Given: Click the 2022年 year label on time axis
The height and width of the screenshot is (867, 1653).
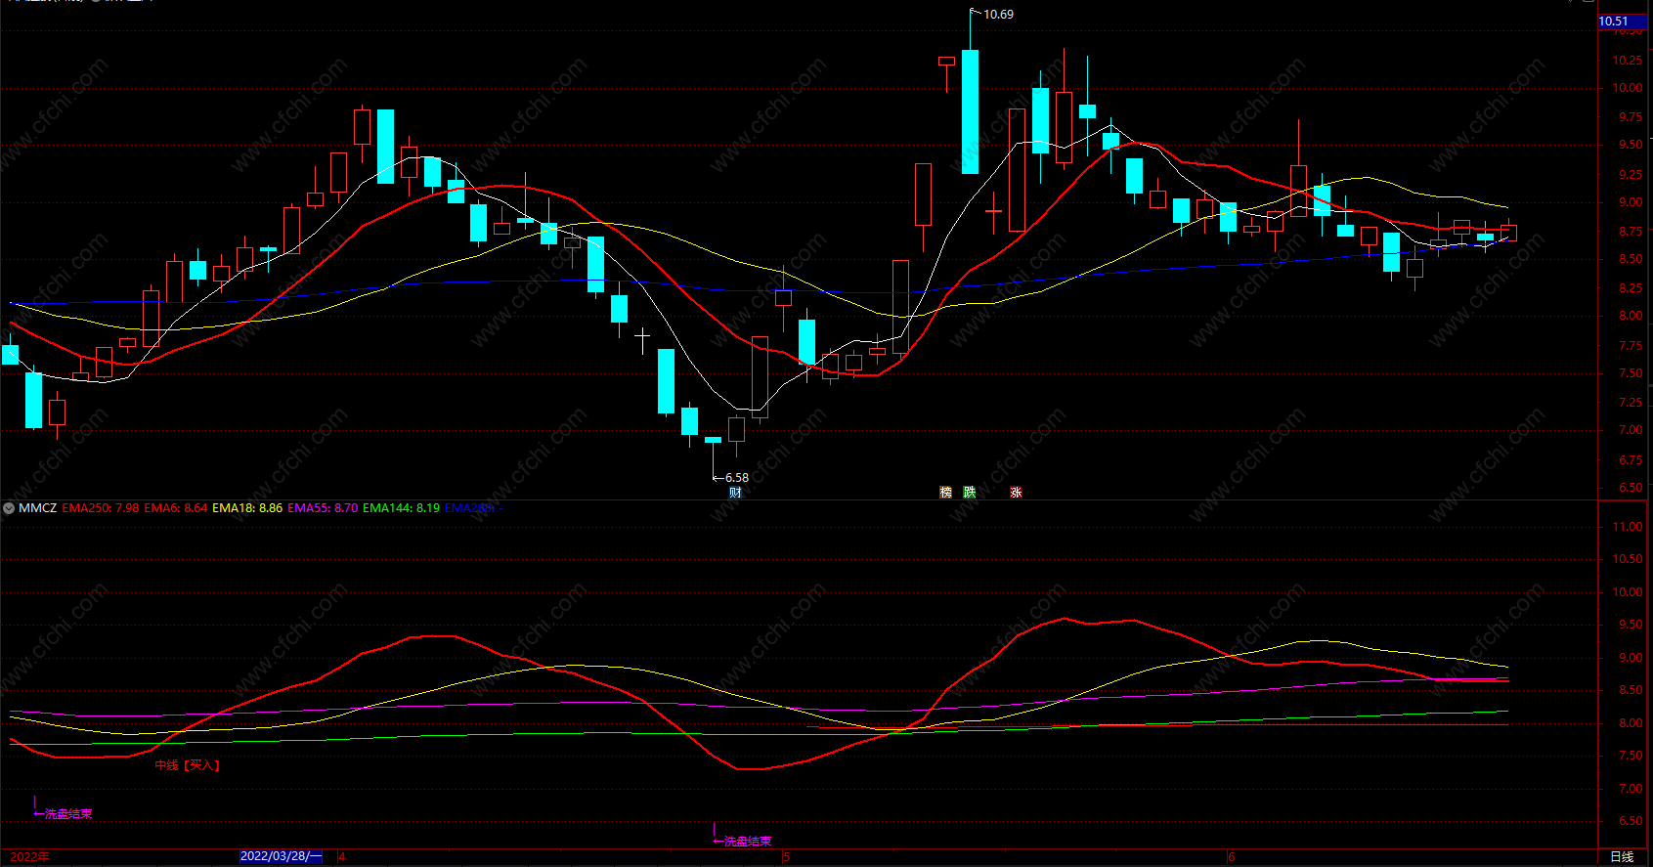Looking at the screenshot, I should [x=30, y=857].
